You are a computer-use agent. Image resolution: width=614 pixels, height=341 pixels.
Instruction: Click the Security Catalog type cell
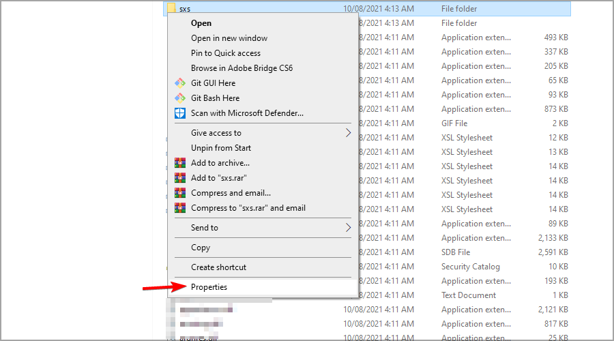pyautogui.click(x=470, y=267)
